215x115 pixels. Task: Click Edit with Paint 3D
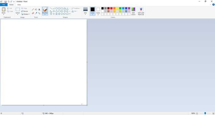pyautogui.click(x=141, y=11)
